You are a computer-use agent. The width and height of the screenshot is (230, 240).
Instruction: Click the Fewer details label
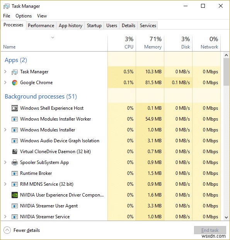pyautogui.click(x=27, y=230)
